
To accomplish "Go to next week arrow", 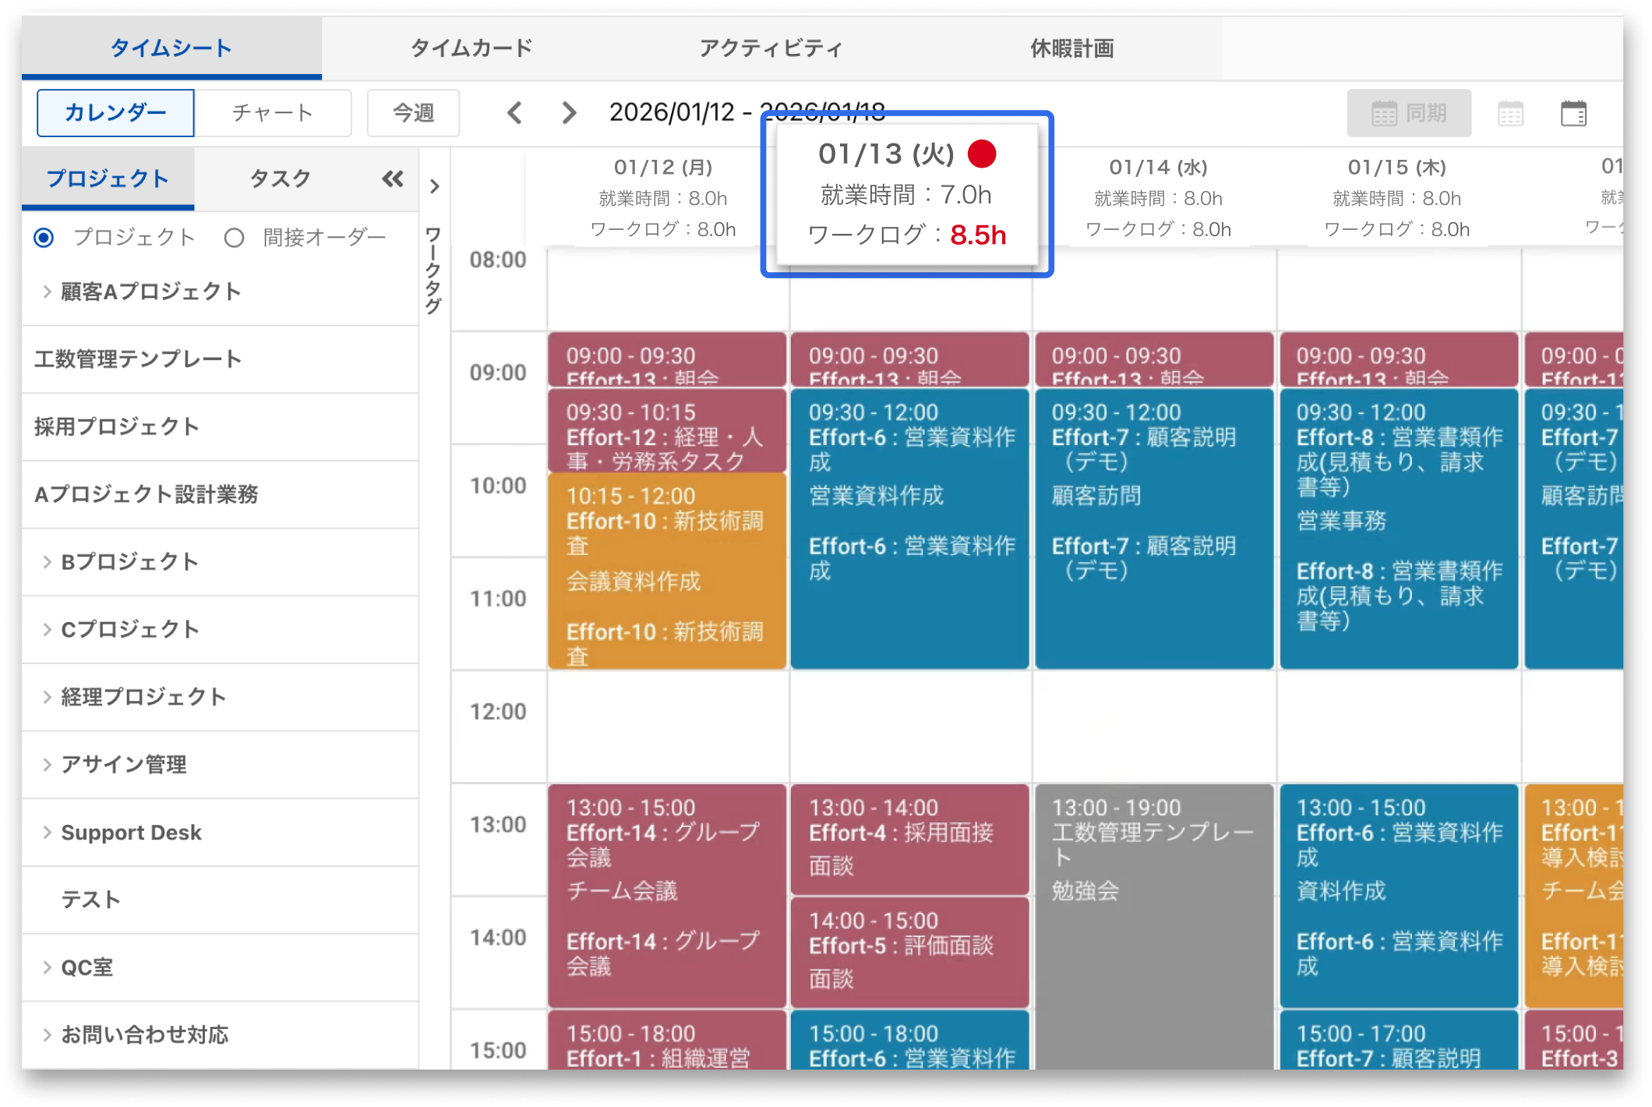I will (x=570, y=113).
